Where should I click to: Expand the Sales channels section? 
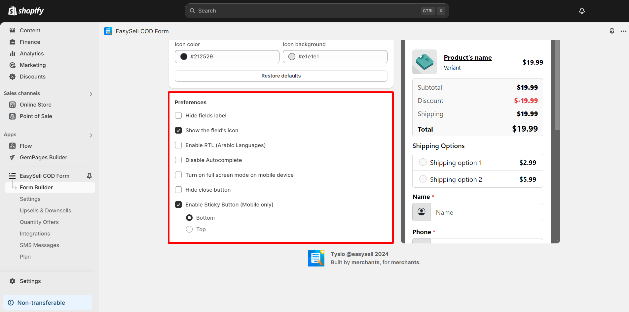click(91, 94)
